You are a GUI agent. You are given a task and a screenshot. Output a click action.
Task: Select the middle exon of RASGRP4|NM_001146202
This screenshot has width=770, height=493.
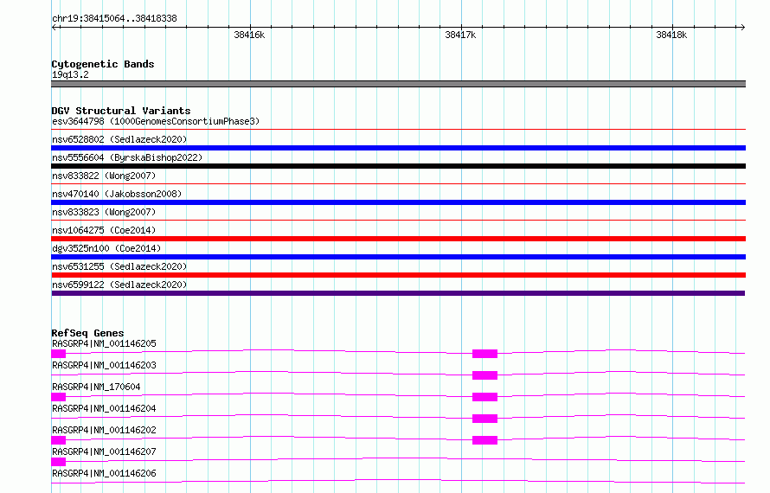tap(484, 440)
